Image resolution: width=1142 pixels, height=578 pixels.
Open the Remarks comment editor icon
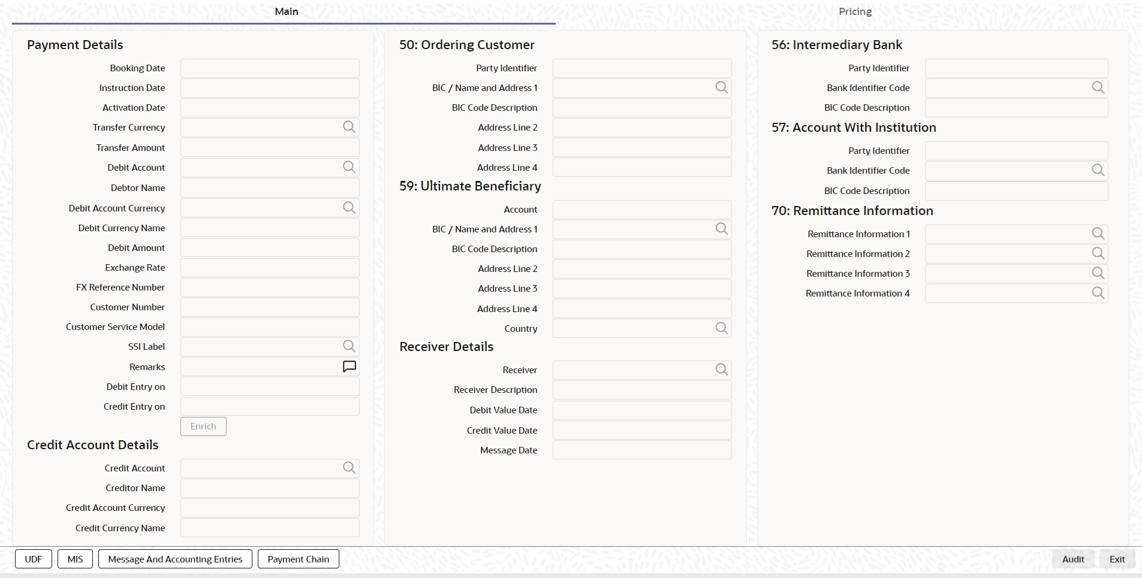(349, 367)
